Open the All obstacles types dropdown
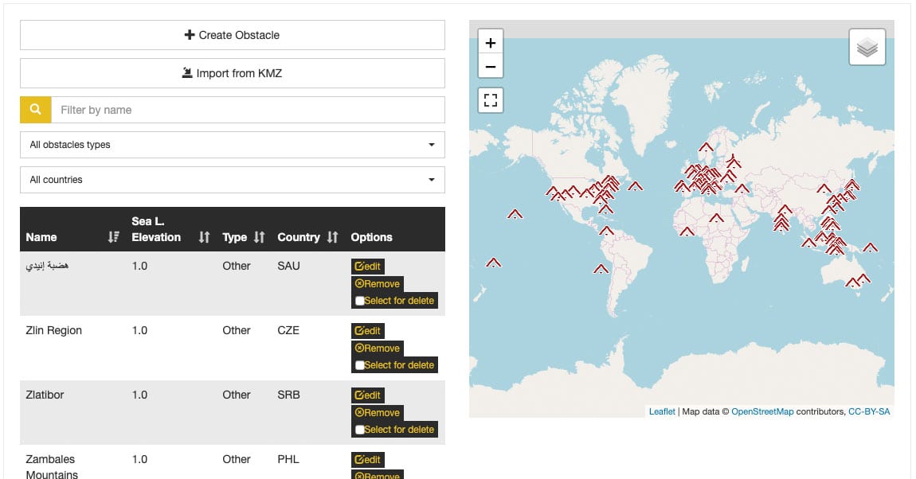 pos(232,145)
